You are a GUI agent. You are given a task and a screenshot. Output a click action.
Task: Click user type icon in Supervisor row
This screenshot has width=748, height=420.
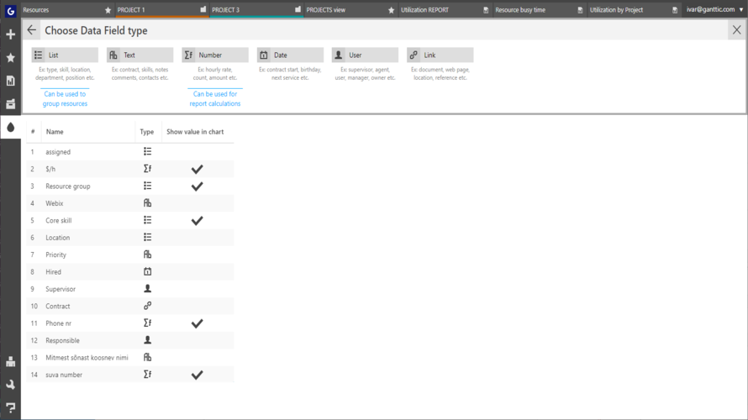click(147, 289)
